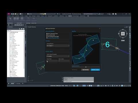Open the application menu logo button
Screen dimensions: 138x103
tap(9, 14)
